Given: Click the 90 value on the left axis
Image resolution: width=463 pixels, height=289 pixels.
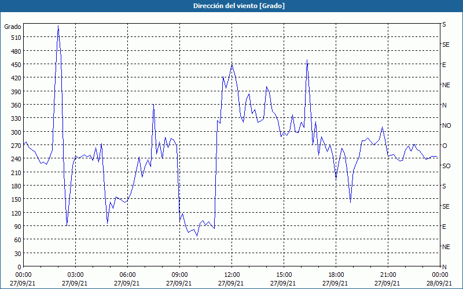Looking at the screenshot, I should [18, 227].
